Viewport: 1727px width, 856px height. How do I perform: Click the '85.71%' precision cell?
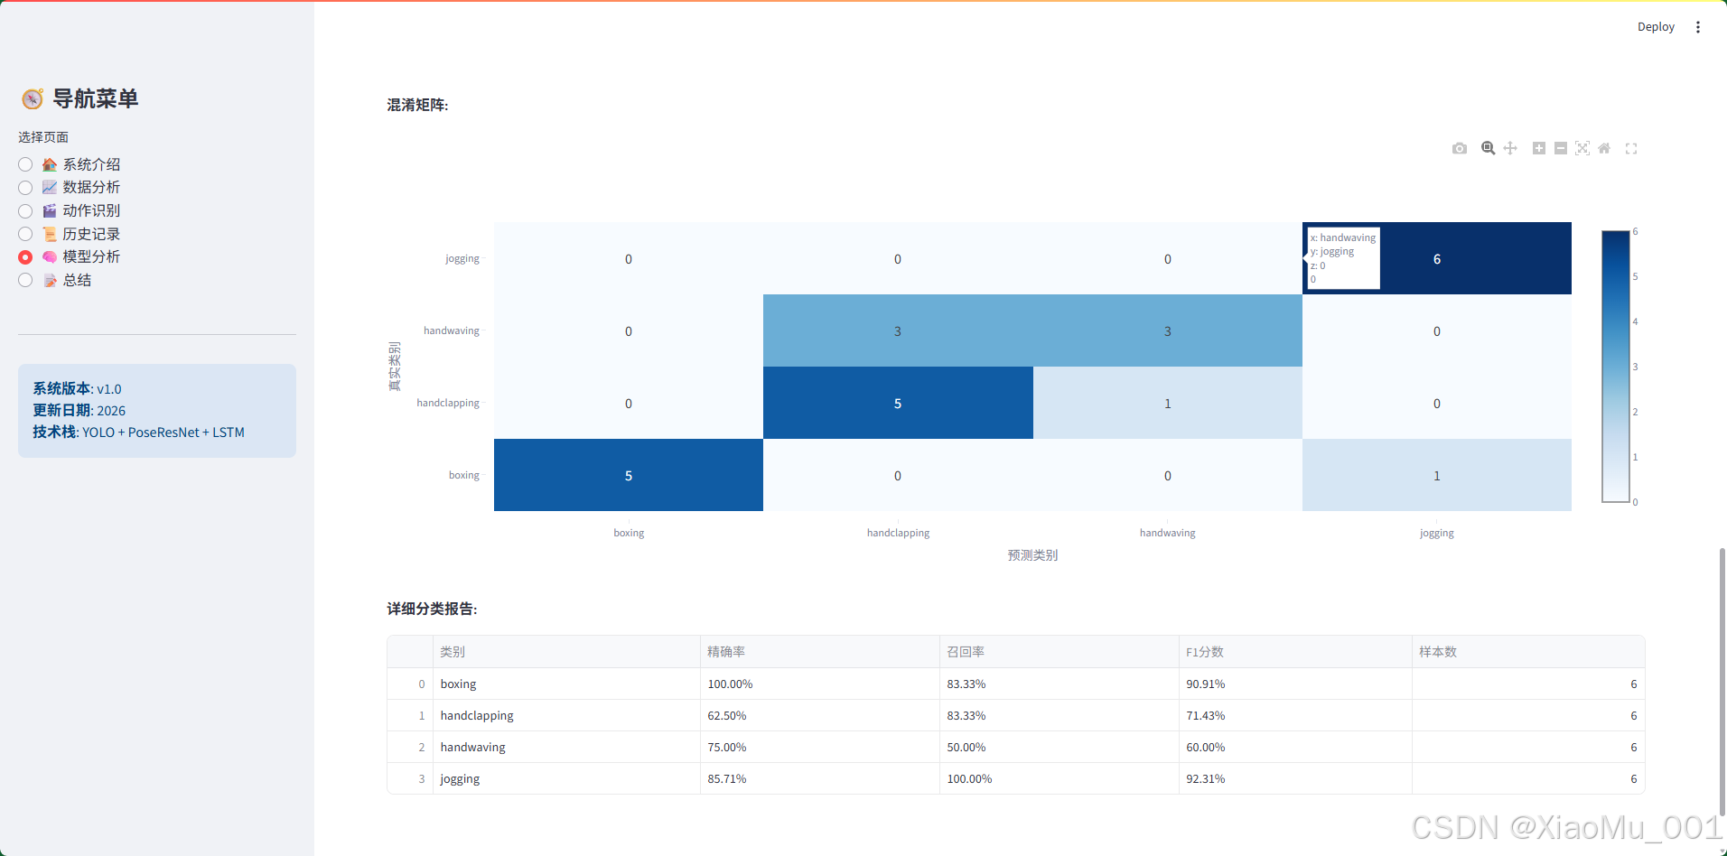click(x=819, y=778)
